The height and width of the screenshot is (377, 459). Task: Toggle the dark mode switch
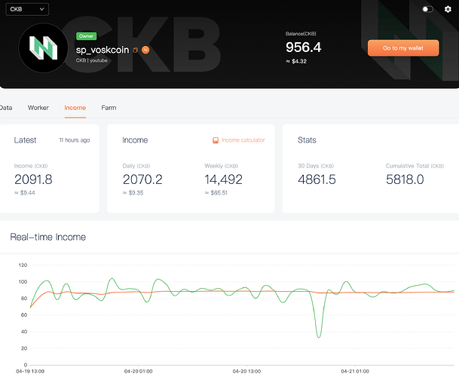click(427, 9)
